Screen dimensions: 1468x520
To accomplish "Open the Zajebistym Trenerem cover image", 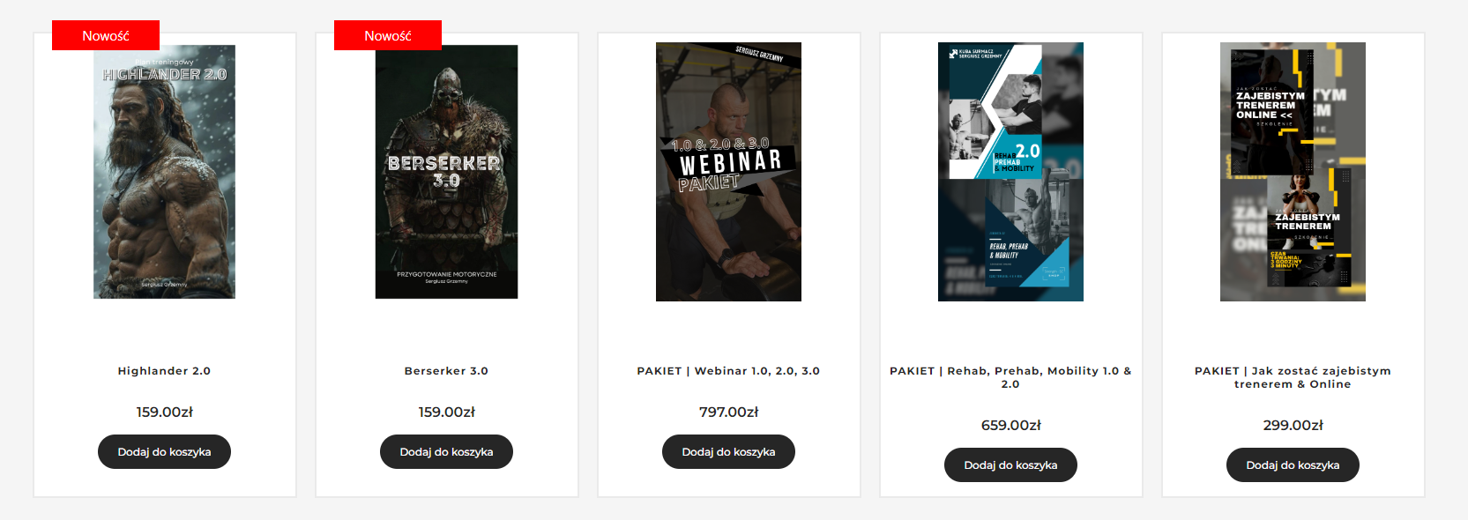I will (x=1293, y=172).
